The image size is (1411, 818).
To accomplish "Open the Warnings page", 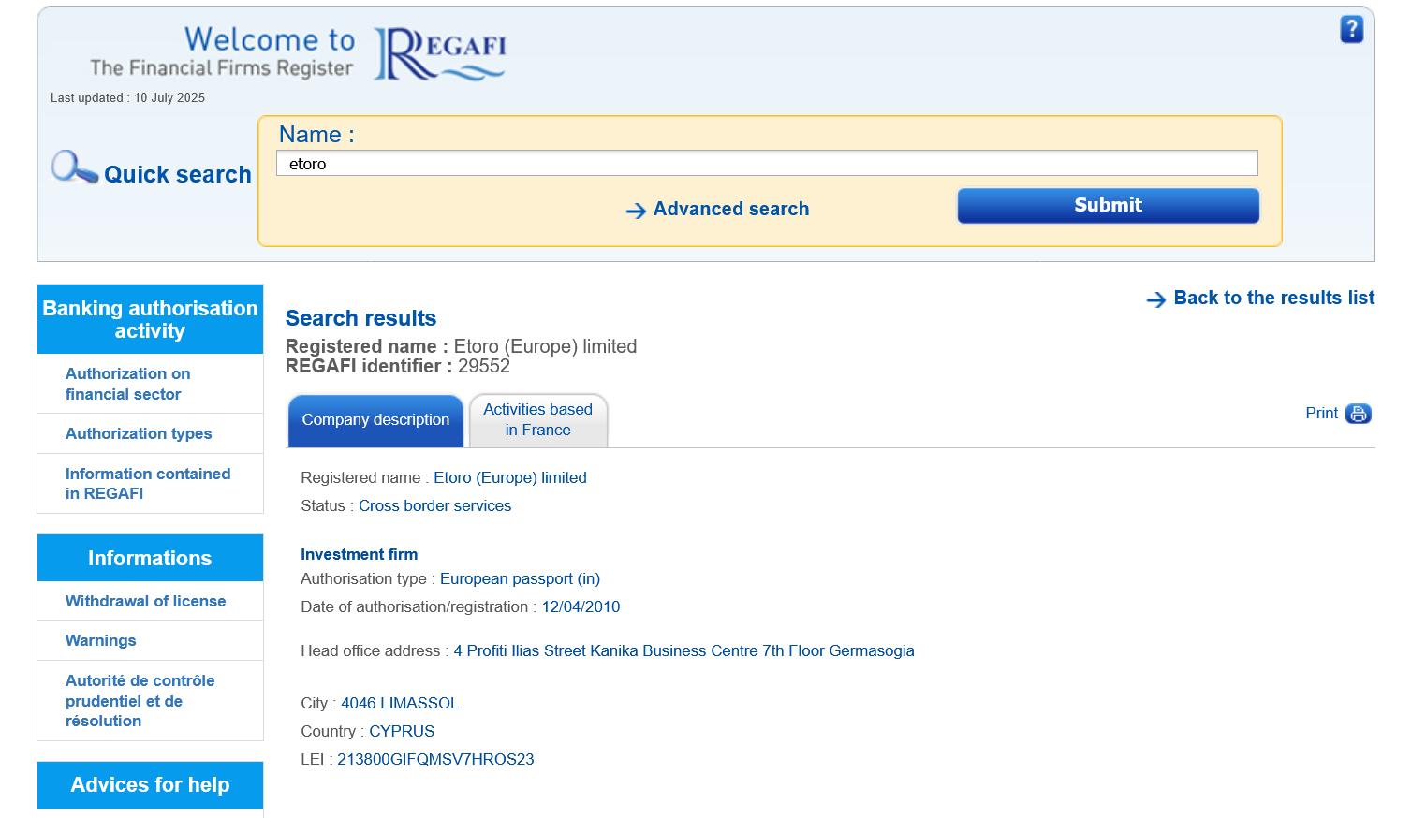I will [x=100, y=640].
